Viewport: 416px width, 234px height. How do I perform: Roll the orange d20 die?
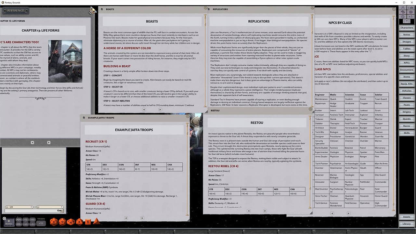[x=54, y=222]
